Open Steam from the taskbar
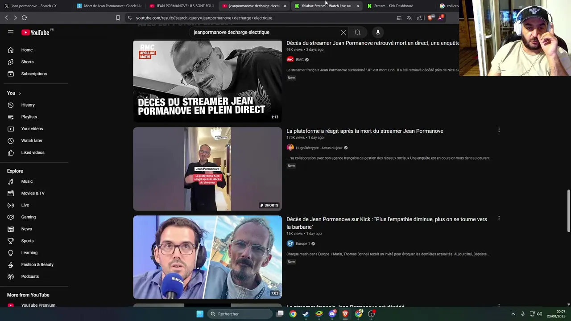The image size is (571, 321). [306, 314]
